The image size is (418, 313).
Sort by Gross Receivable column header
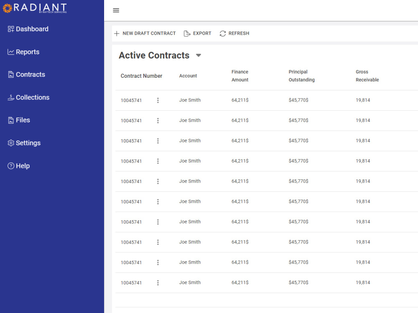coord(367,76)
